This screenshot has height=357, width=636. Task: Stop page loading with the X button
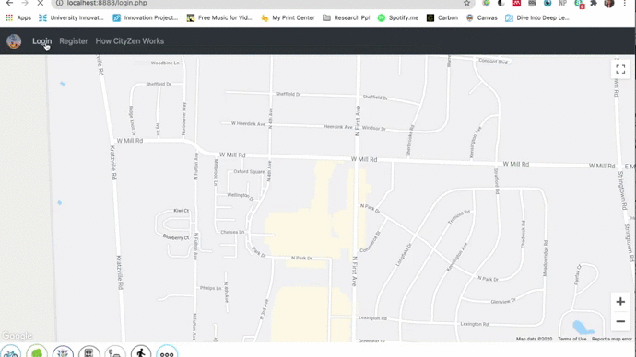click(41, 4)
